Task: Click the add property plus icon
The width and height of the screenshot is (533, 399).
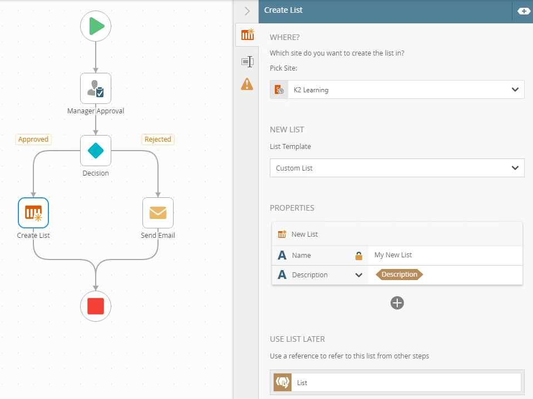Action: [x=397, y=303]
